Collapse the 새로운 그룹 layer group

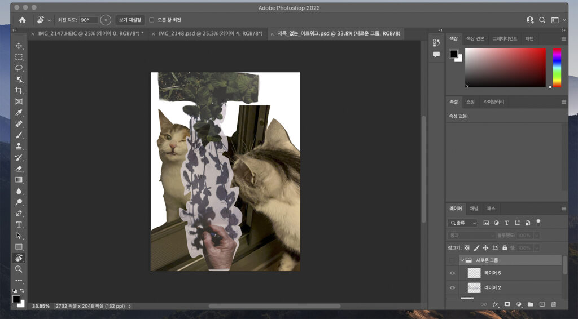pyautogui.click(x=462, y=260)
